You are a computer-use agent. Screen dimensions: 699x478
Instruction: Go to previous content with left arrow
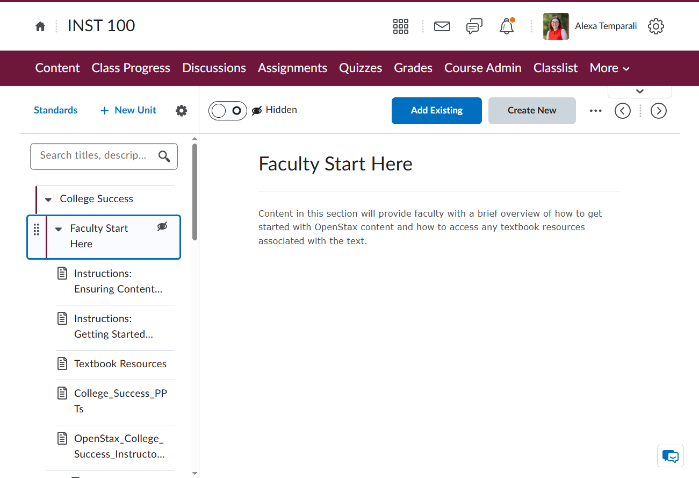coord(623,111)
